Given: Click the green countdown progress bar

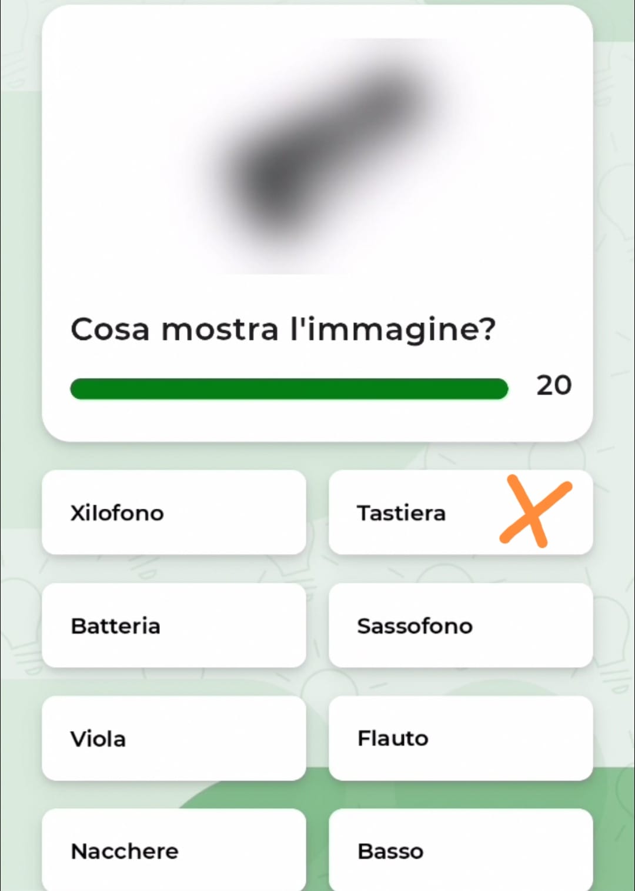Looking at the screenshot, I should (x=289, y=389).
